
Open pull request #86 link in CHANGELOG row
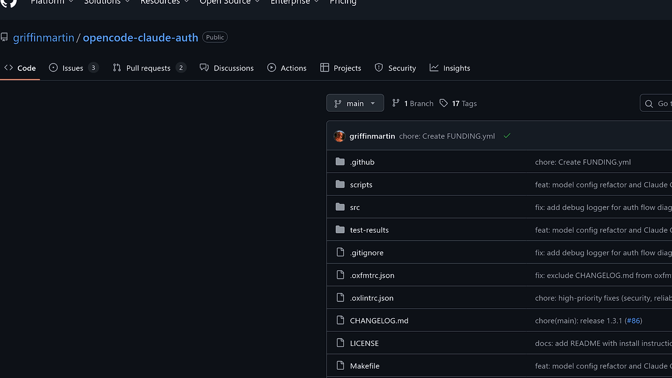[634, 320]
